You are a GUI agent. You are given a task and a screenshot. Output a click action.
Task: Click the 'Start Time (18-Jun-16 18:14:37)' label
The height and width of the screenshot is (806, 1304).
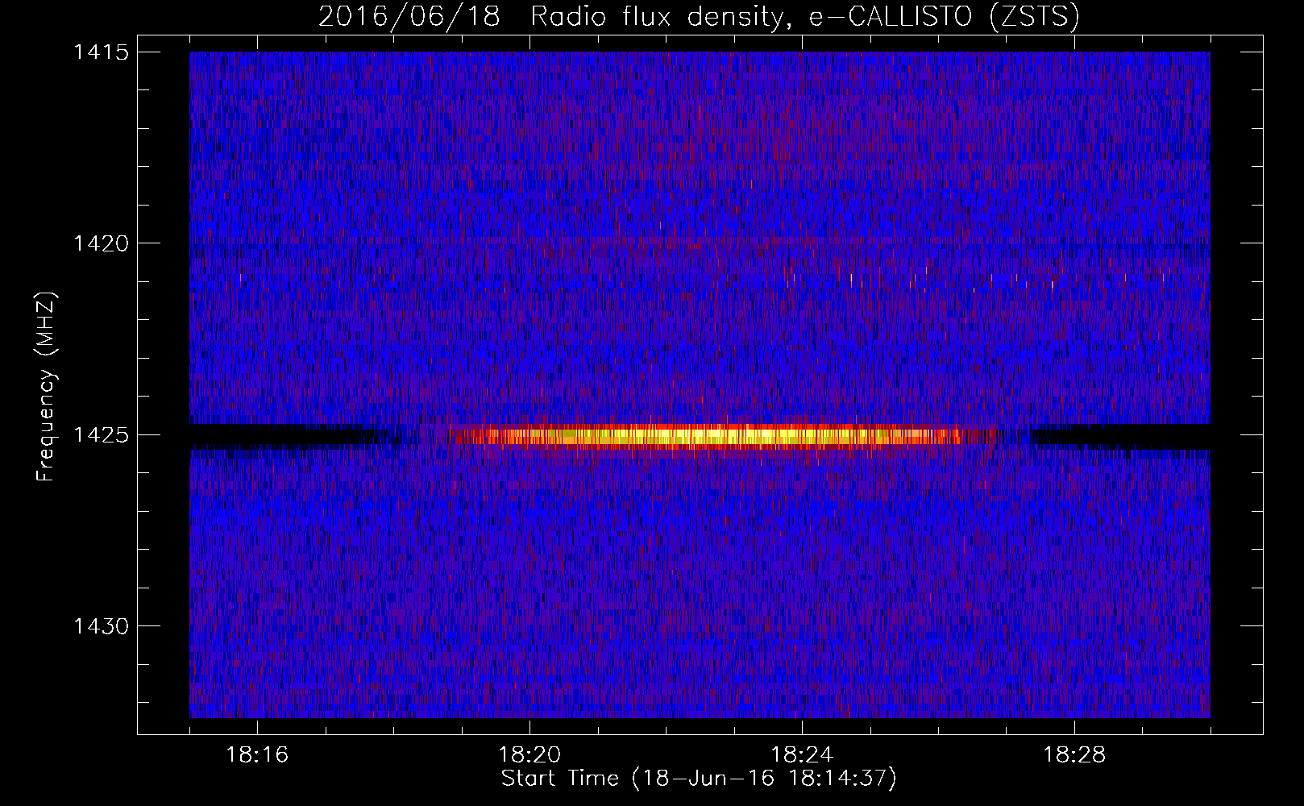pos(699,779)
